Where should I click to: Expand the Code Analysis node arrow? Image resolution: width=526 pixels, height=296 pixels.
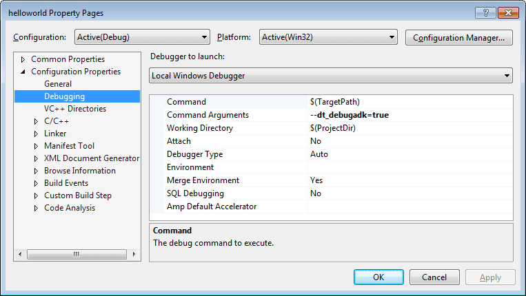(x=36, y=208)
